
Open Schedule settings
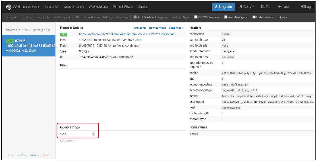[x=43, y=17]
